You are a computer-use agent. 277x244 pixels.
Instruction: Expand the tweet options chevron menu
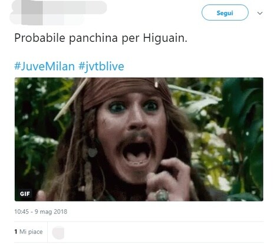click(x=260, y=13)
